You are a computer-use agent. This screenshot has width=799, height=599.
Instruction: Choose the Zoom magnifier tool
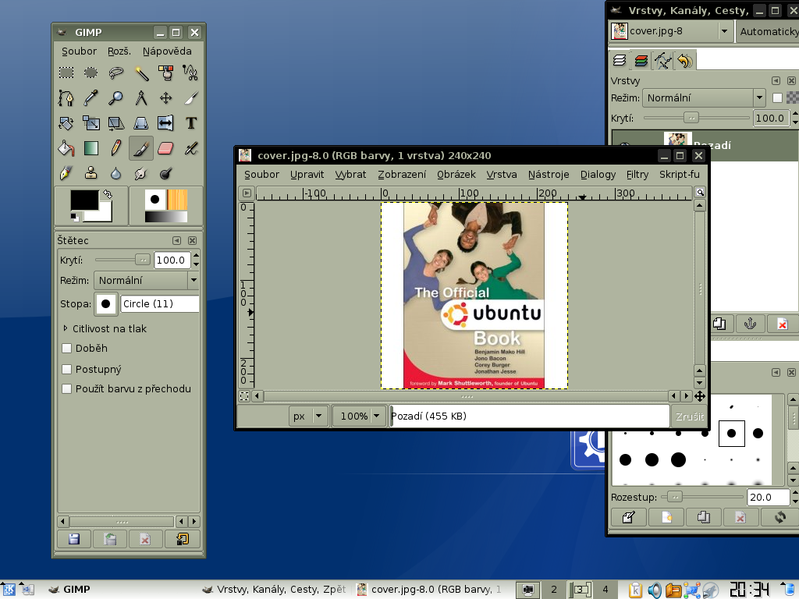(x=116, y=98)
